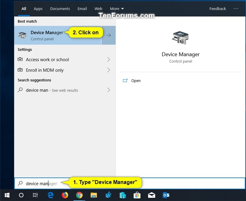The image size is (246, 201).
Task: Click the briefcase icon beside Access work or school
Action: click(x=20, y=59)
